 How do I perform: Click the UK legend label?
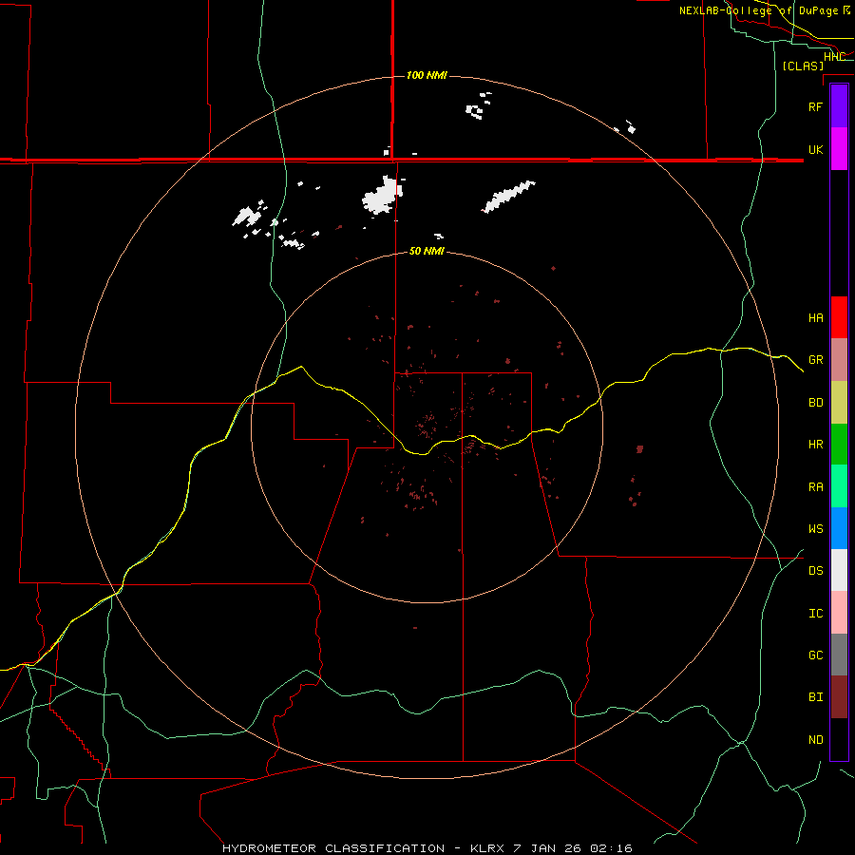(x=815, y=149)
